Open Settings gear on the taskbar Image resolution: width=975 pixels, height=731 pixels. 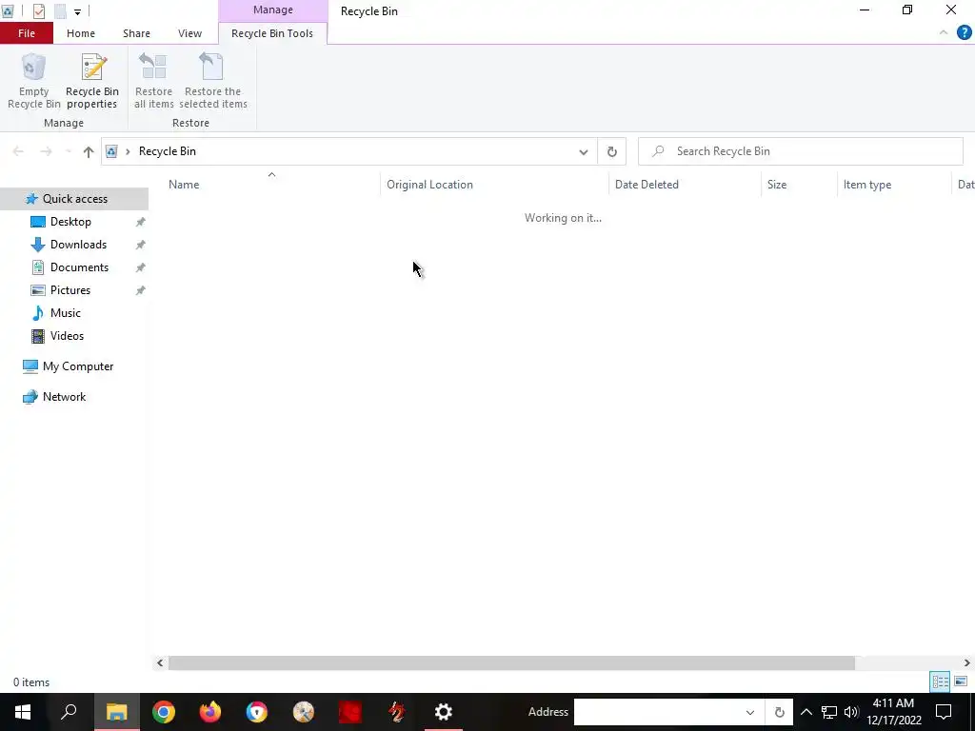pyautogui.click(x=444, y=712)
